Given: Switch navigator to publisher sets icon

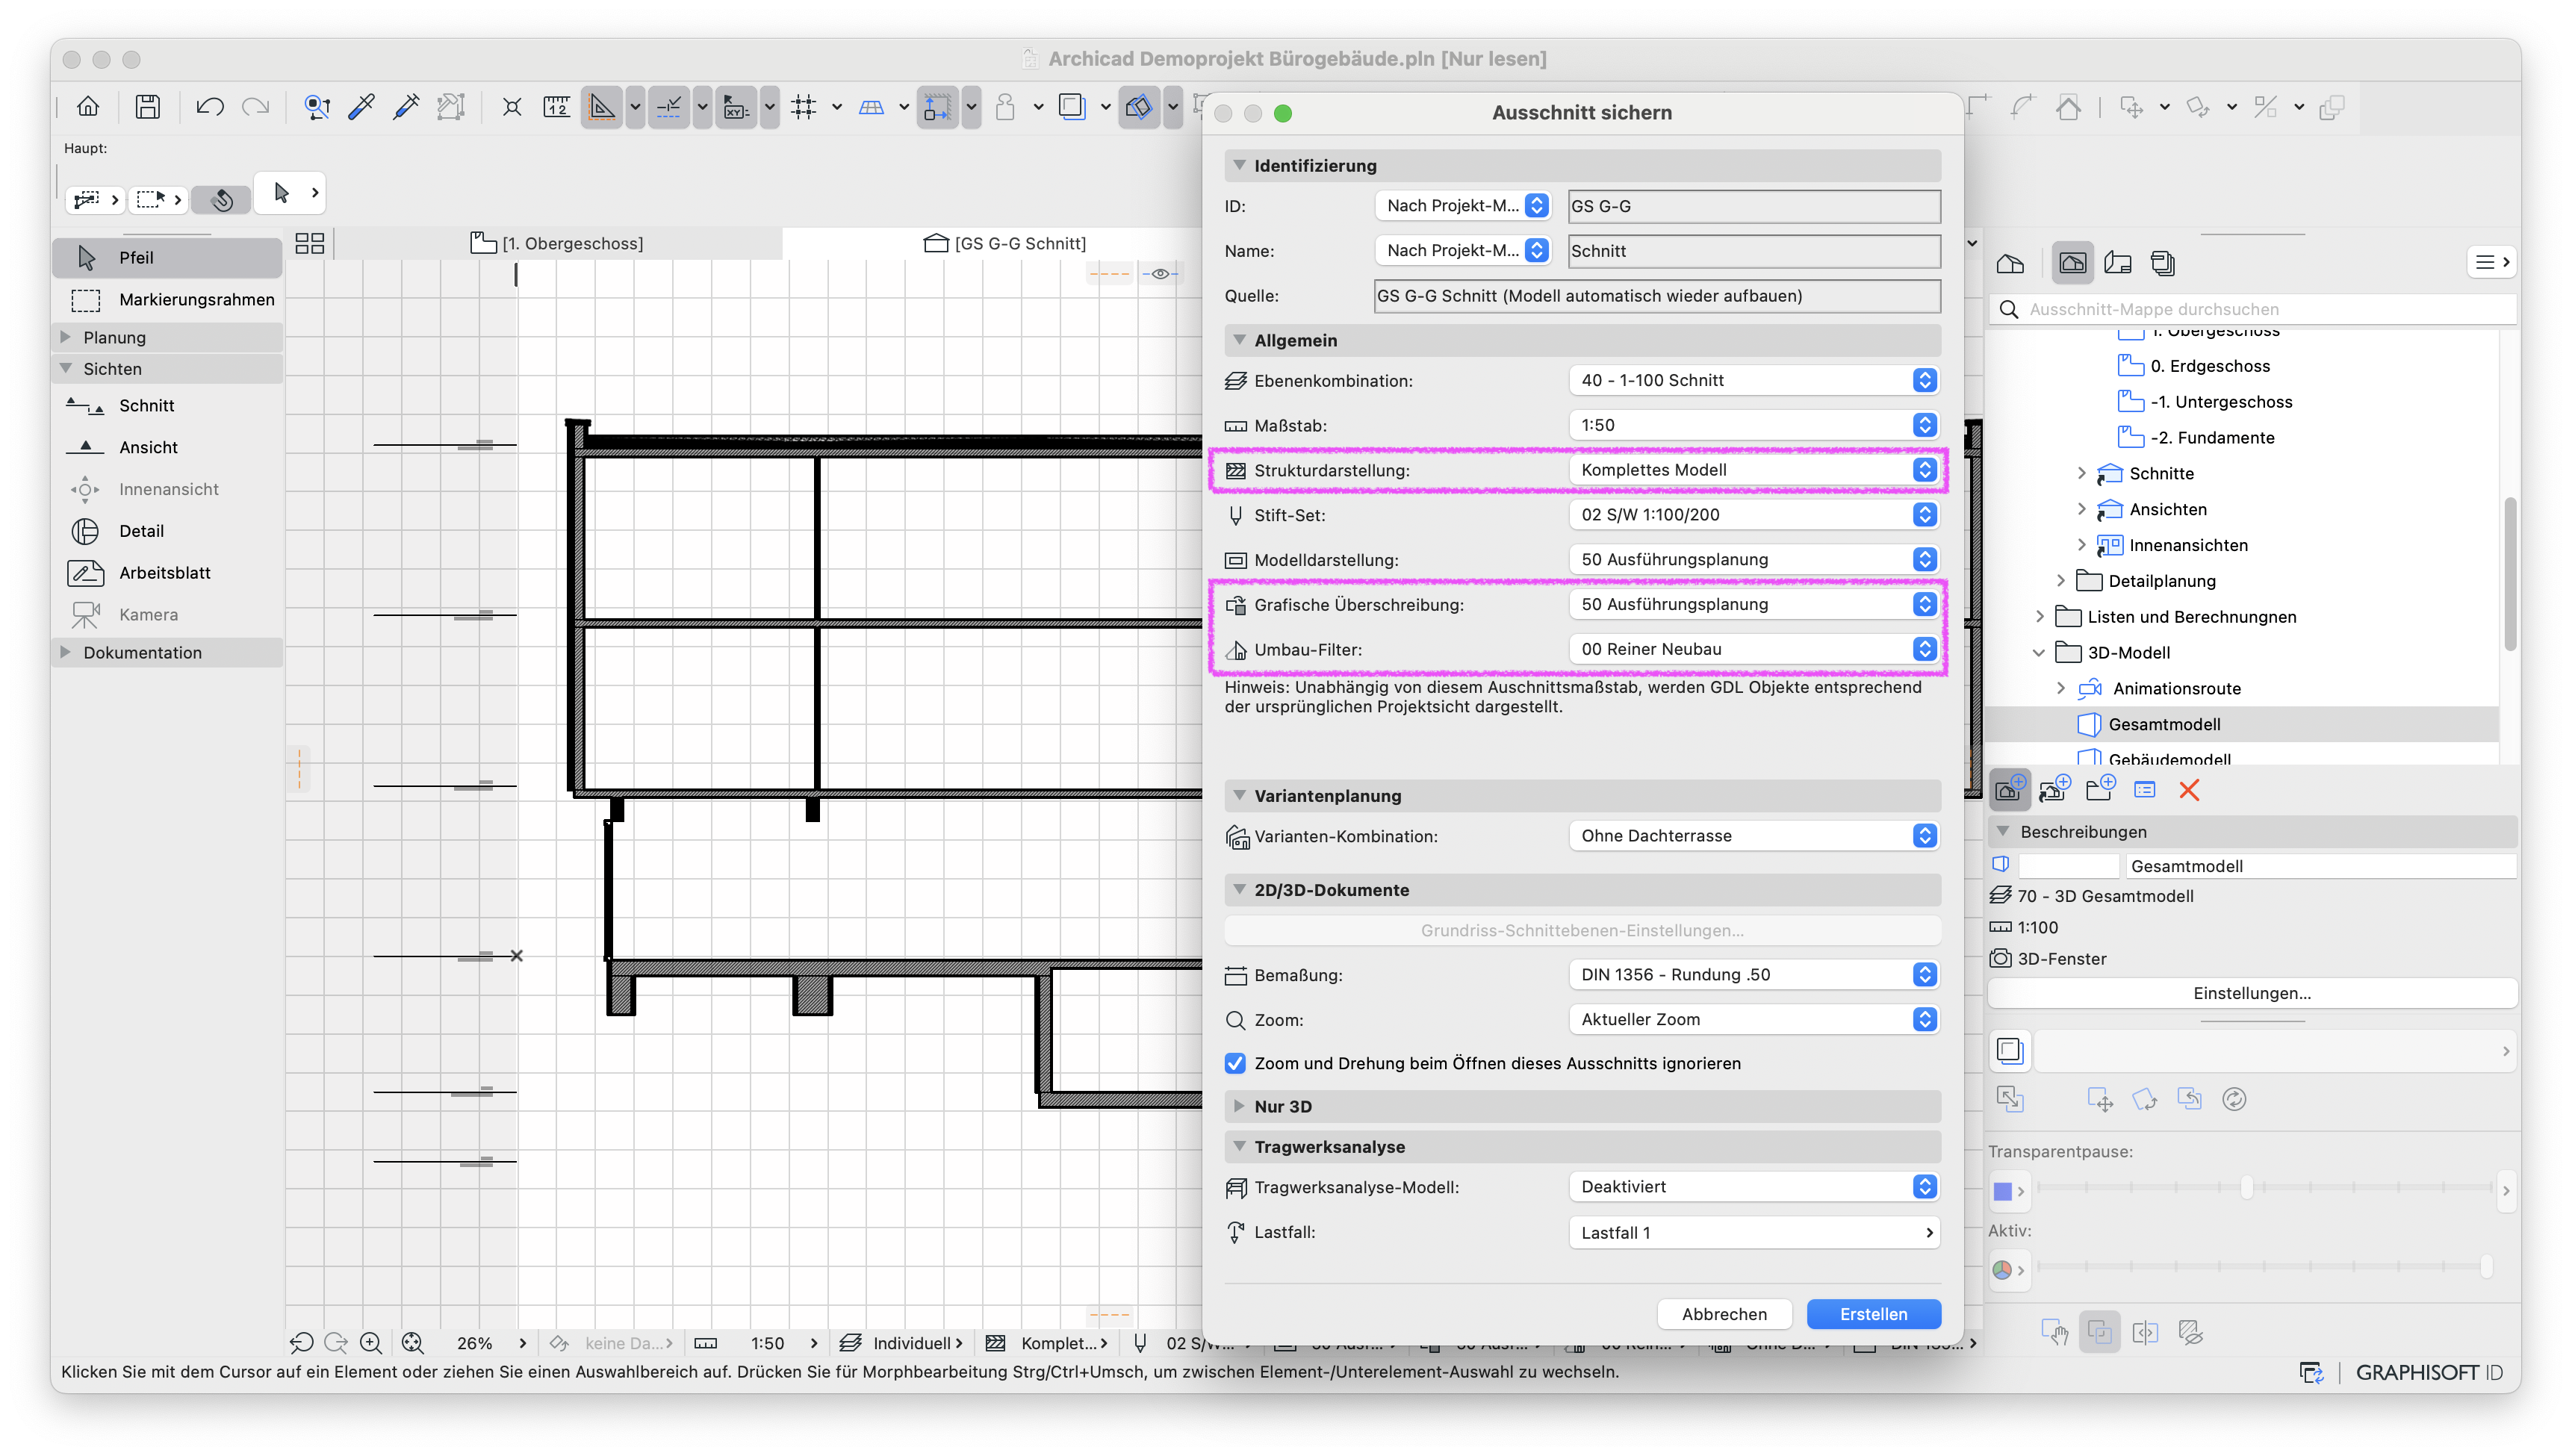Looking at the screenshot, I should point(2162,263).
